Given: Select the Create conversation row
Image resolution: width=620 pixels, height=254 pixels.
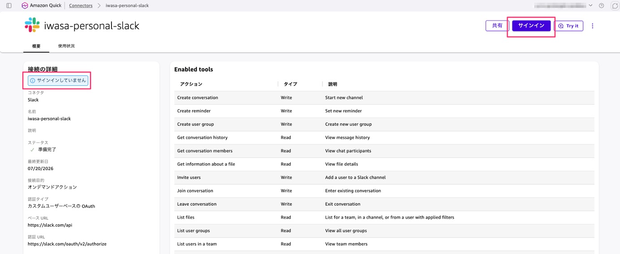Looking at the screenshot, I should (x=384, y=97).
